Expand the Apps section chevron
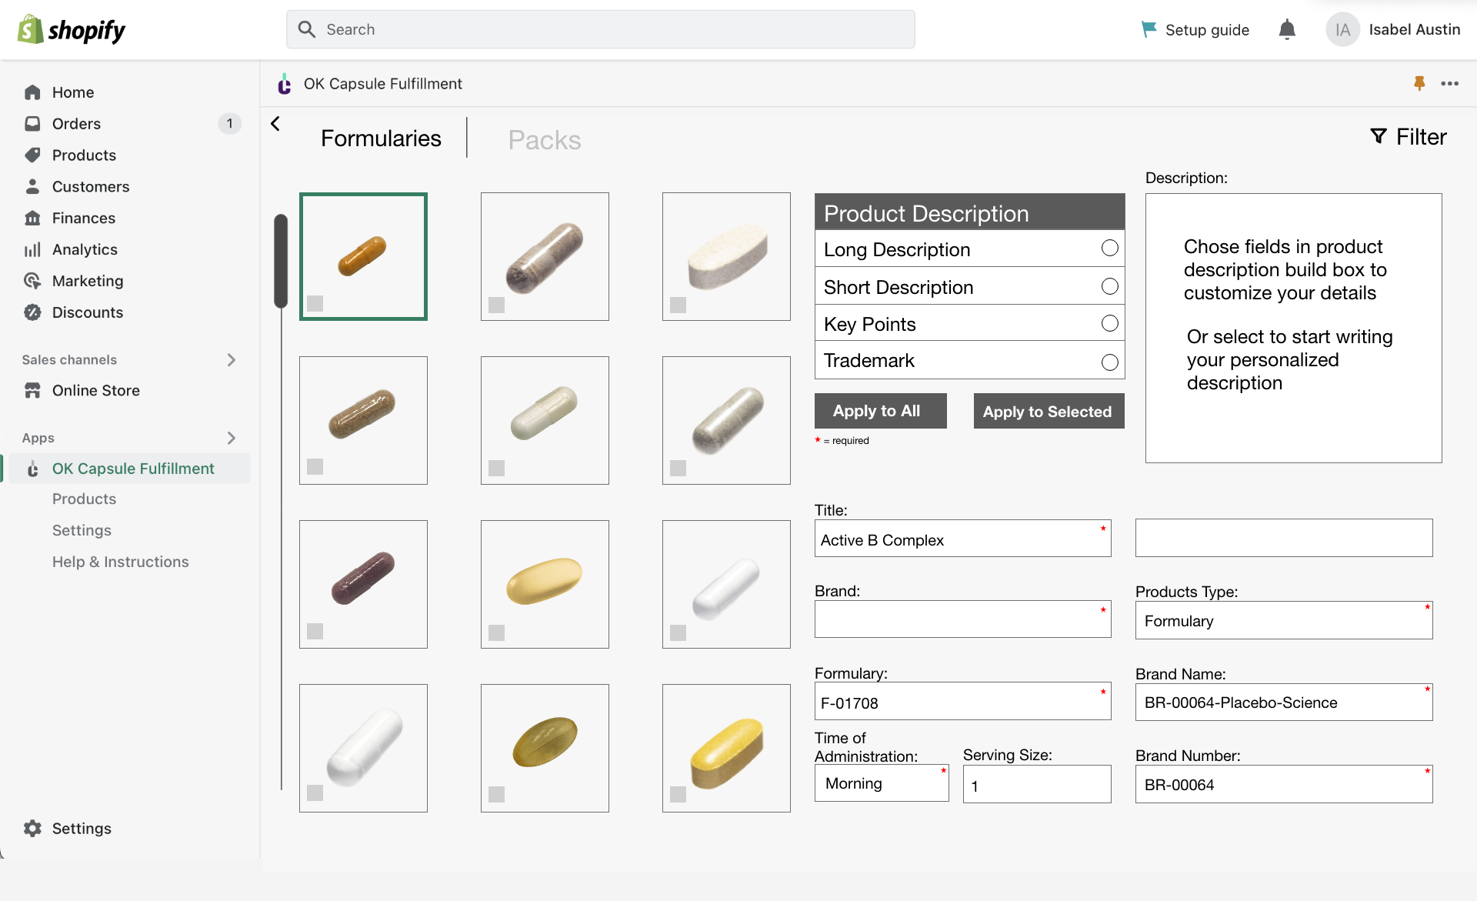Screen dimensions: 1477x901 (231, 438)
